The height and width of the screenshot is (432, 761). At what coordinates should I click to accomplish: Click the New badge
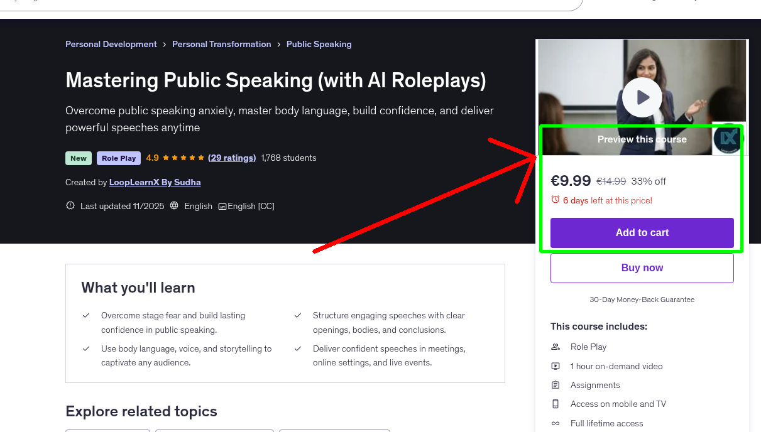tap(78, 158)
